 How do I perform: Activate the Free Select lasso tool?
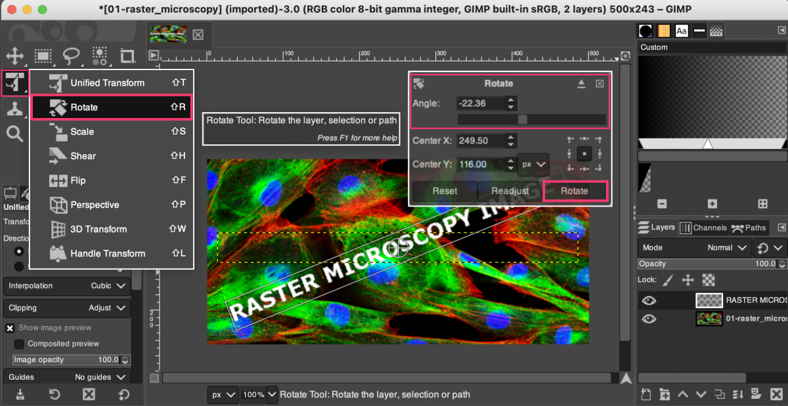click(70, 56)
